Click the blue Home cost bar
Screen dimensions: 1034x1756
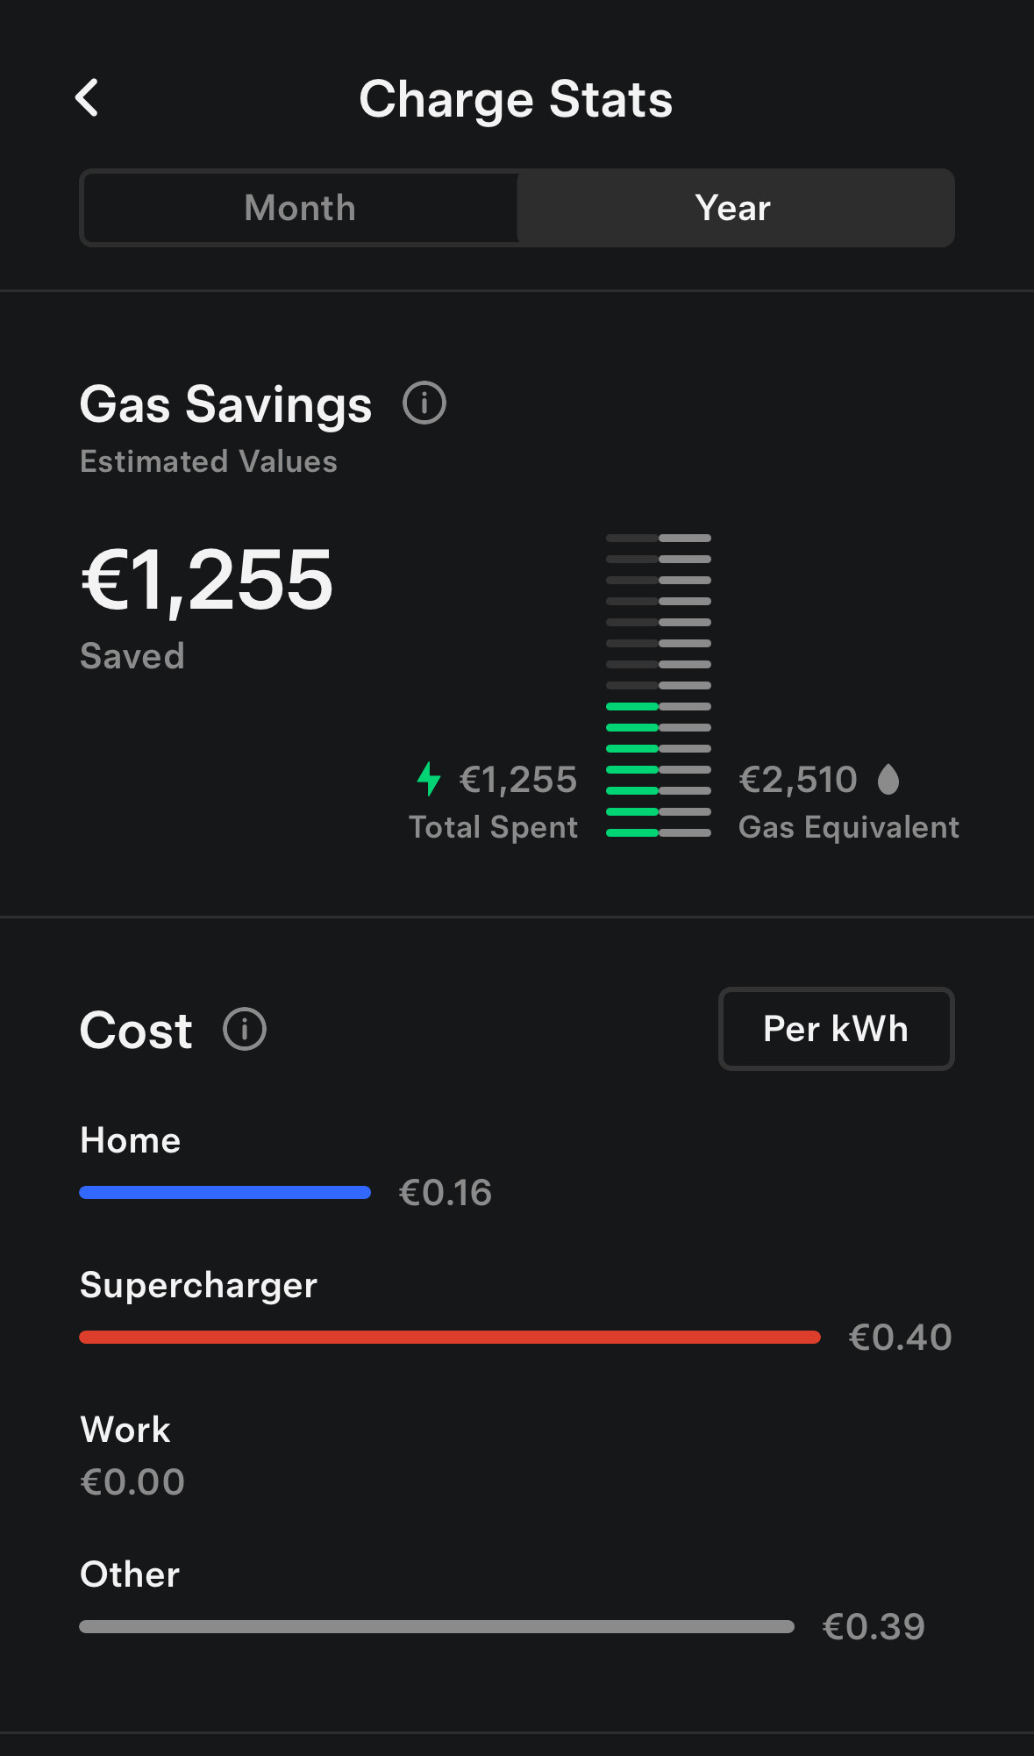pyautogui.click(x=225, y=1193)
